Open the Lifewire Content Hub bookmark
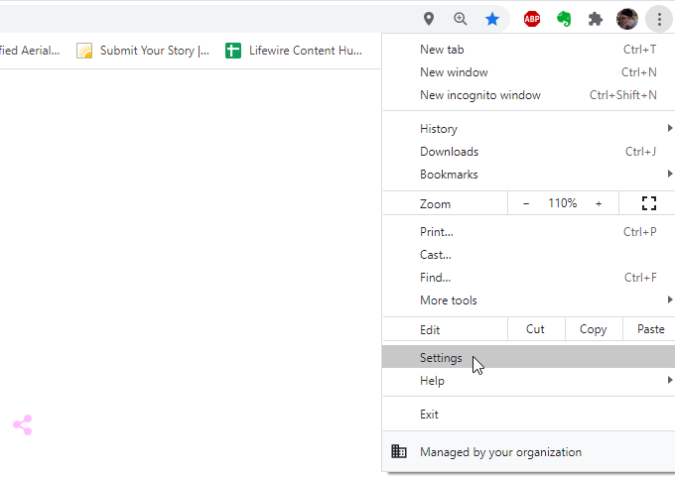The image size is (675, 478). (294, 51)
